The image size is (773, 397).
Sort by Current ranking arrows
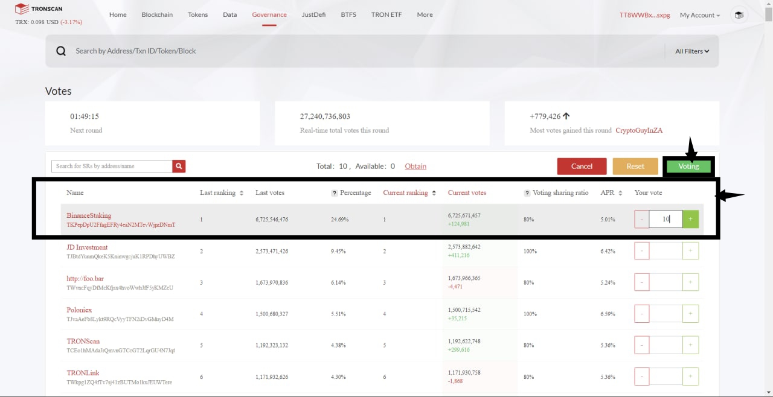point(434,193)
